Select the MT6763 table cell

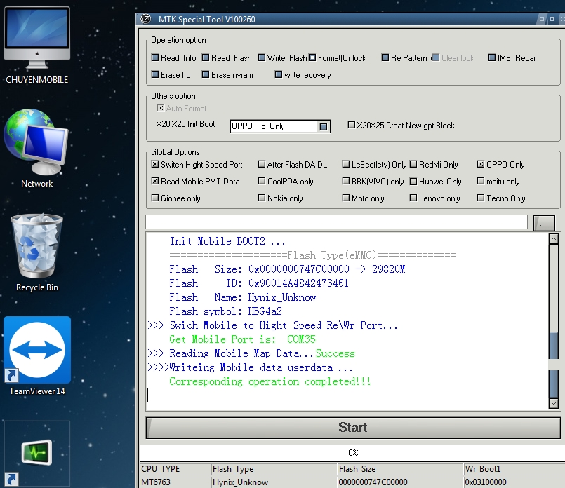(175, 482)
